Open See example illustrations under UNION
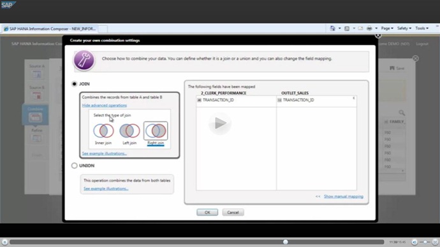Viewport: 440px width, 247px height. point(106,188)
